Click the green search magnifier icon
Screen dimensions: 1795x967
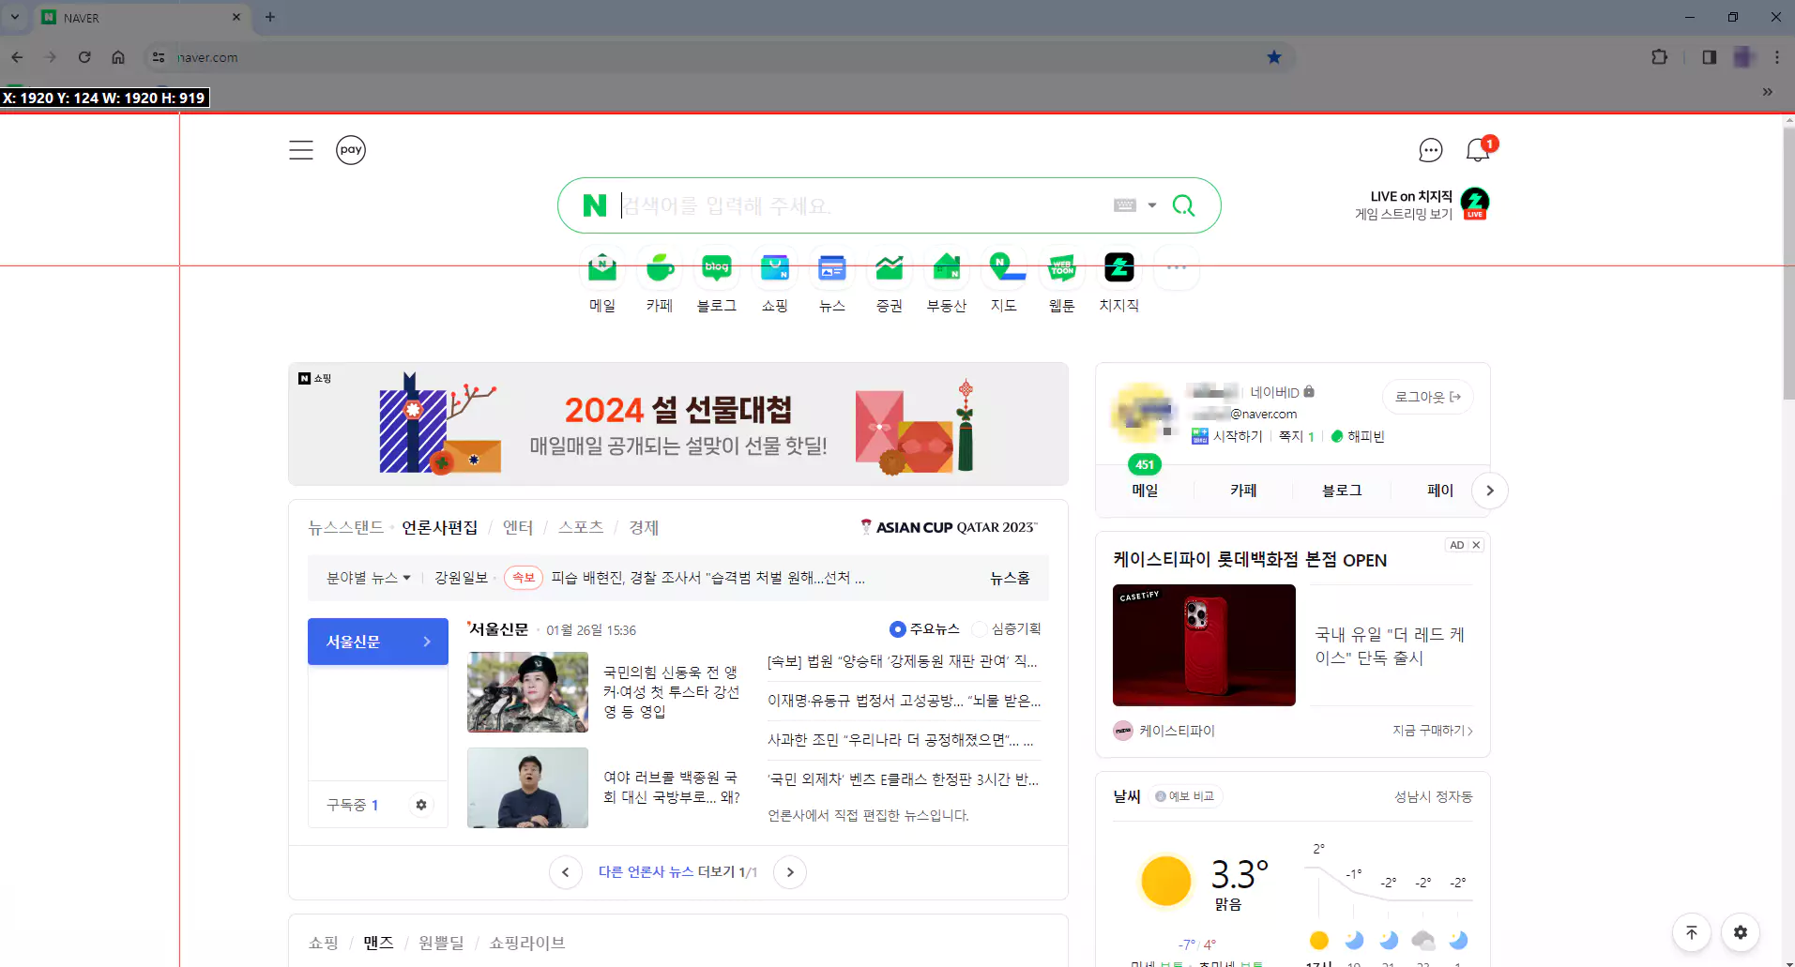pos(1184,205)
